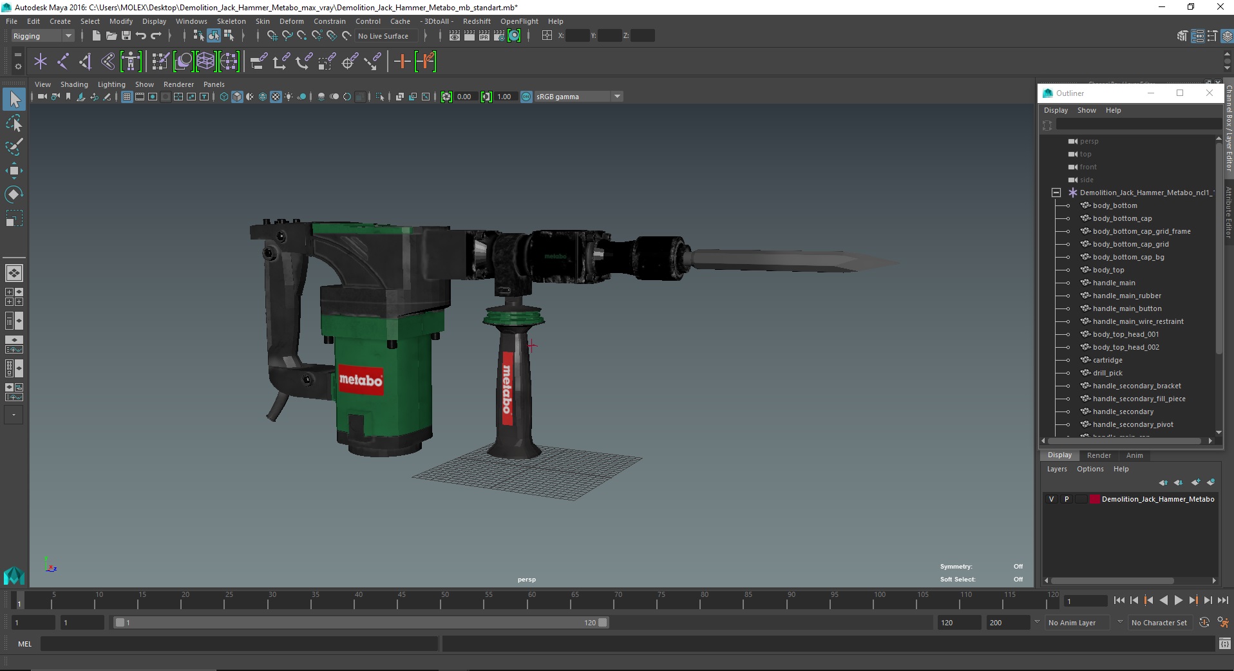This screenshot has width=1234, height=671.
Task: Open the Skeleton menu
Action: coord(231,21)
